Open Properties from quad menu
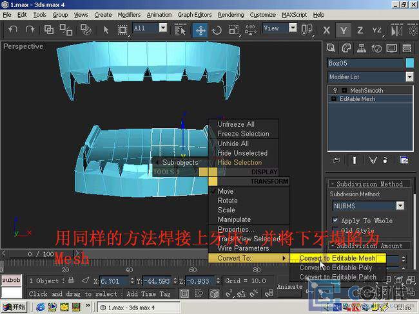 coord(236,229)
